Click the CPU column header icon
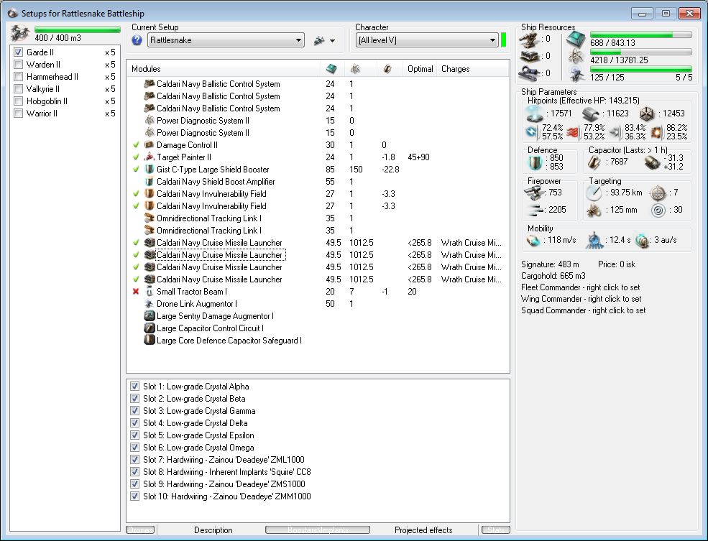 [331, 69]
